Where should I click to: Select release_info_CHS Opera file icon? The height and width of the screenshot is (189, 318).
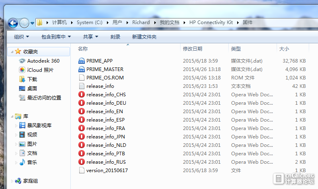tap(82, 95)
